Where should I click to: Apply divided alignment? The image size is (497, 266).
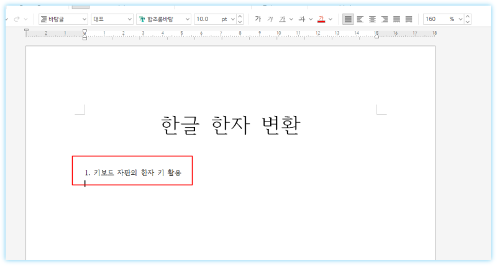click(409, 19)
